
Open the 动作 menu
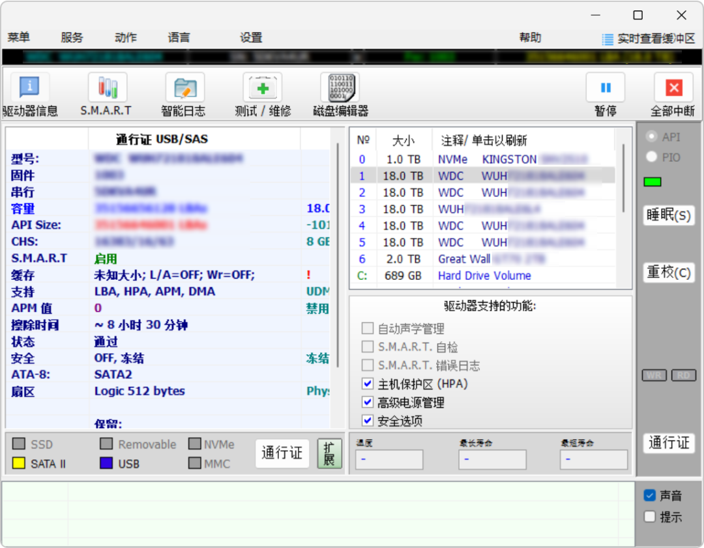126,37
